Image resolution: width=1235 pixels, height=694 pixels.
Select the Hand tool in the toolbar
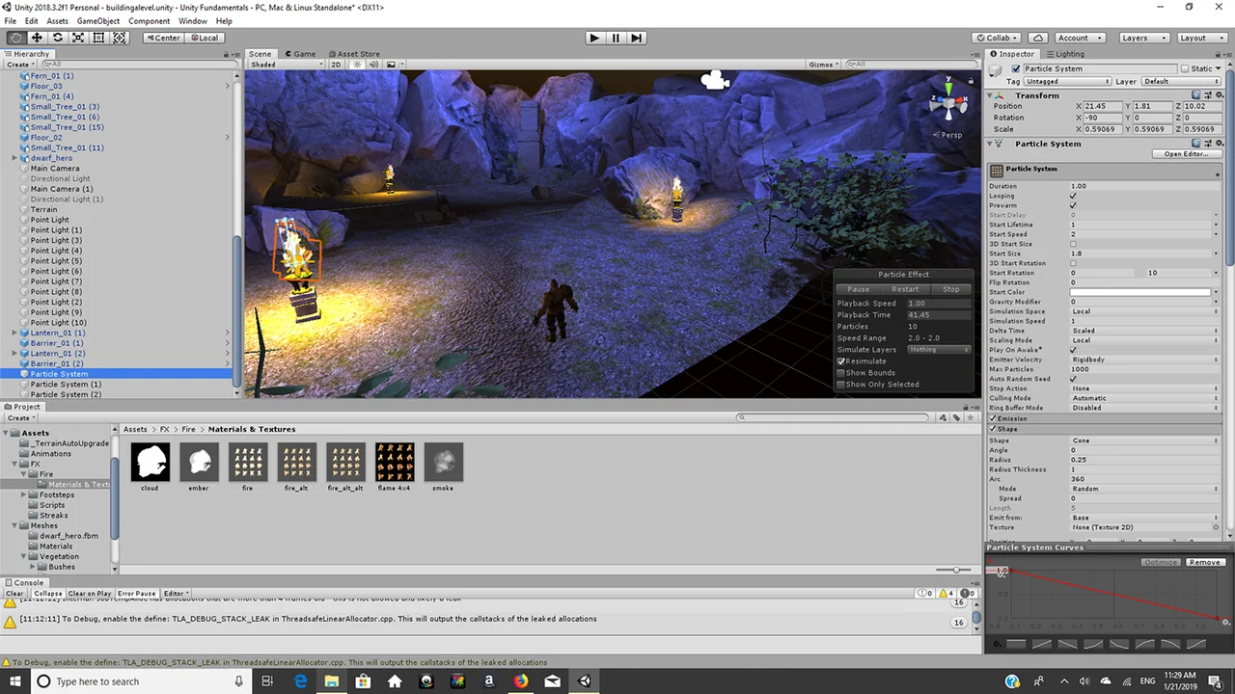[15, 38]
